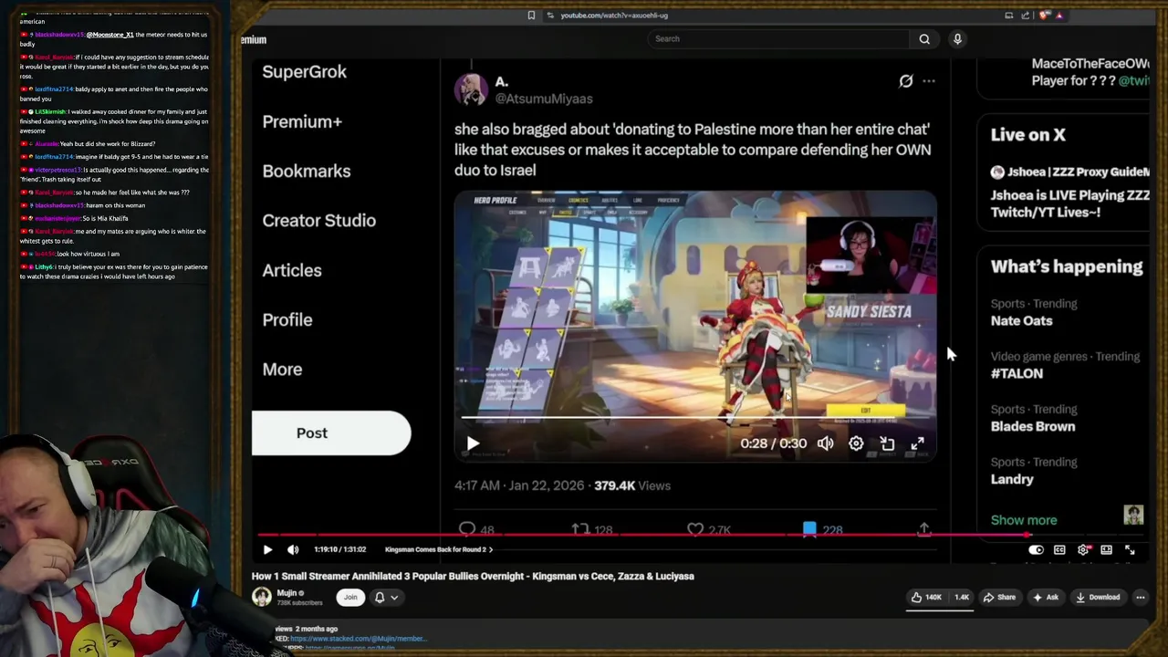
Task: Open YouTube player settings gear
Action: (1083, 550)
